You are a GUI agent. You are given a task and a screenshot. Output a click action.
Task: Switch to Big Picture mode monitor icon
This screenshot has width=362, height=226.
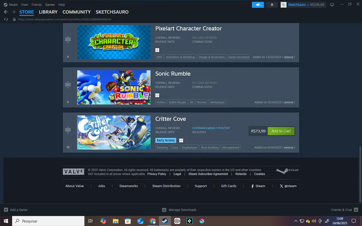tap(332, 4)
